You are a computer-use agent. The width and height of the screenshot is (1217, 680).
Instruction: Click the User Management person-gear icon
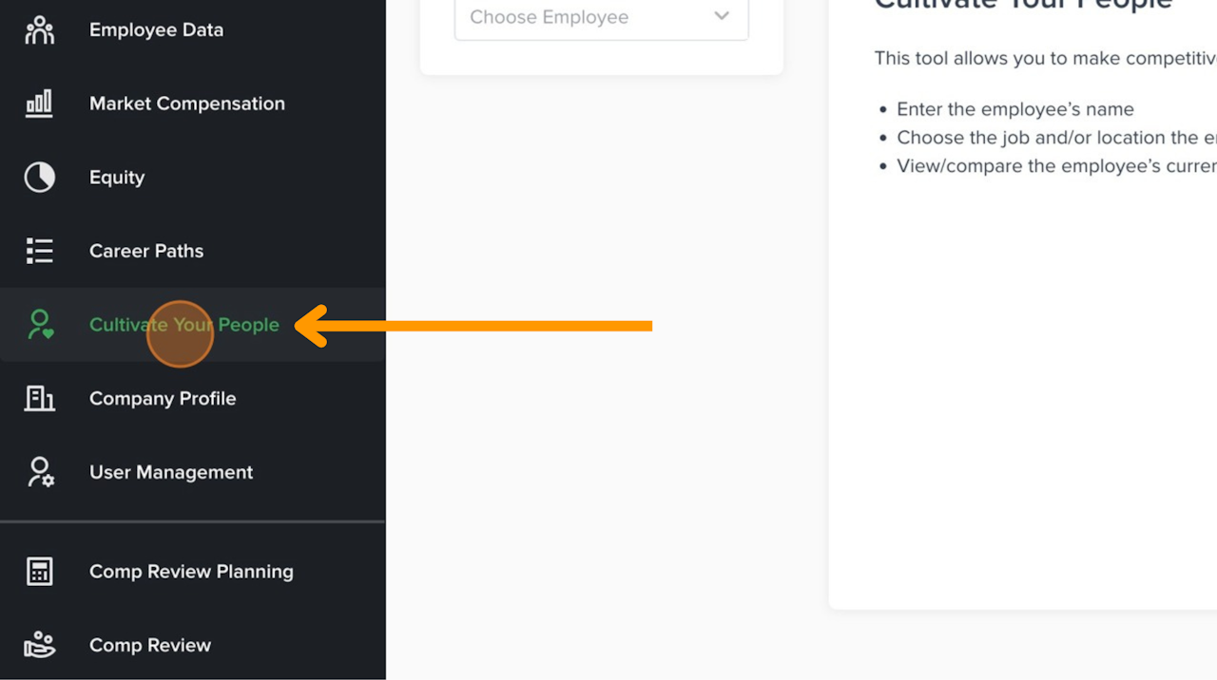pos(39,472)
